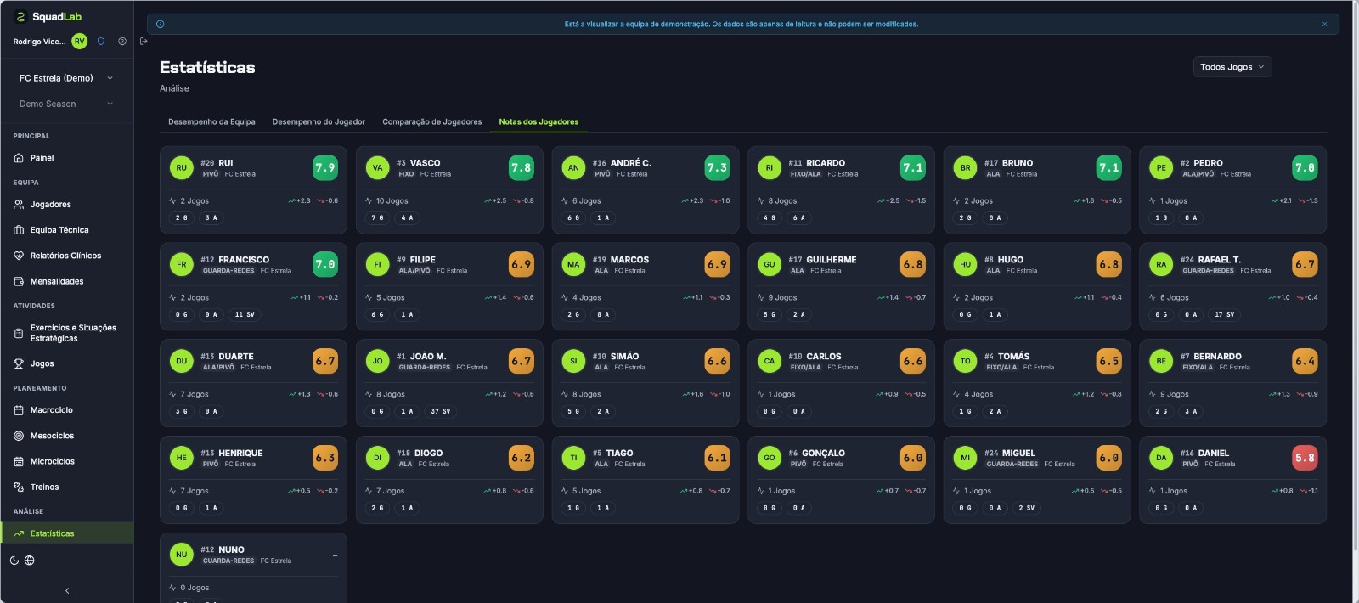The height and width of the screenshot is (603, 1359).
Task: Click the globe language icon
Action: pyautogui.click(x=30, y=561)
